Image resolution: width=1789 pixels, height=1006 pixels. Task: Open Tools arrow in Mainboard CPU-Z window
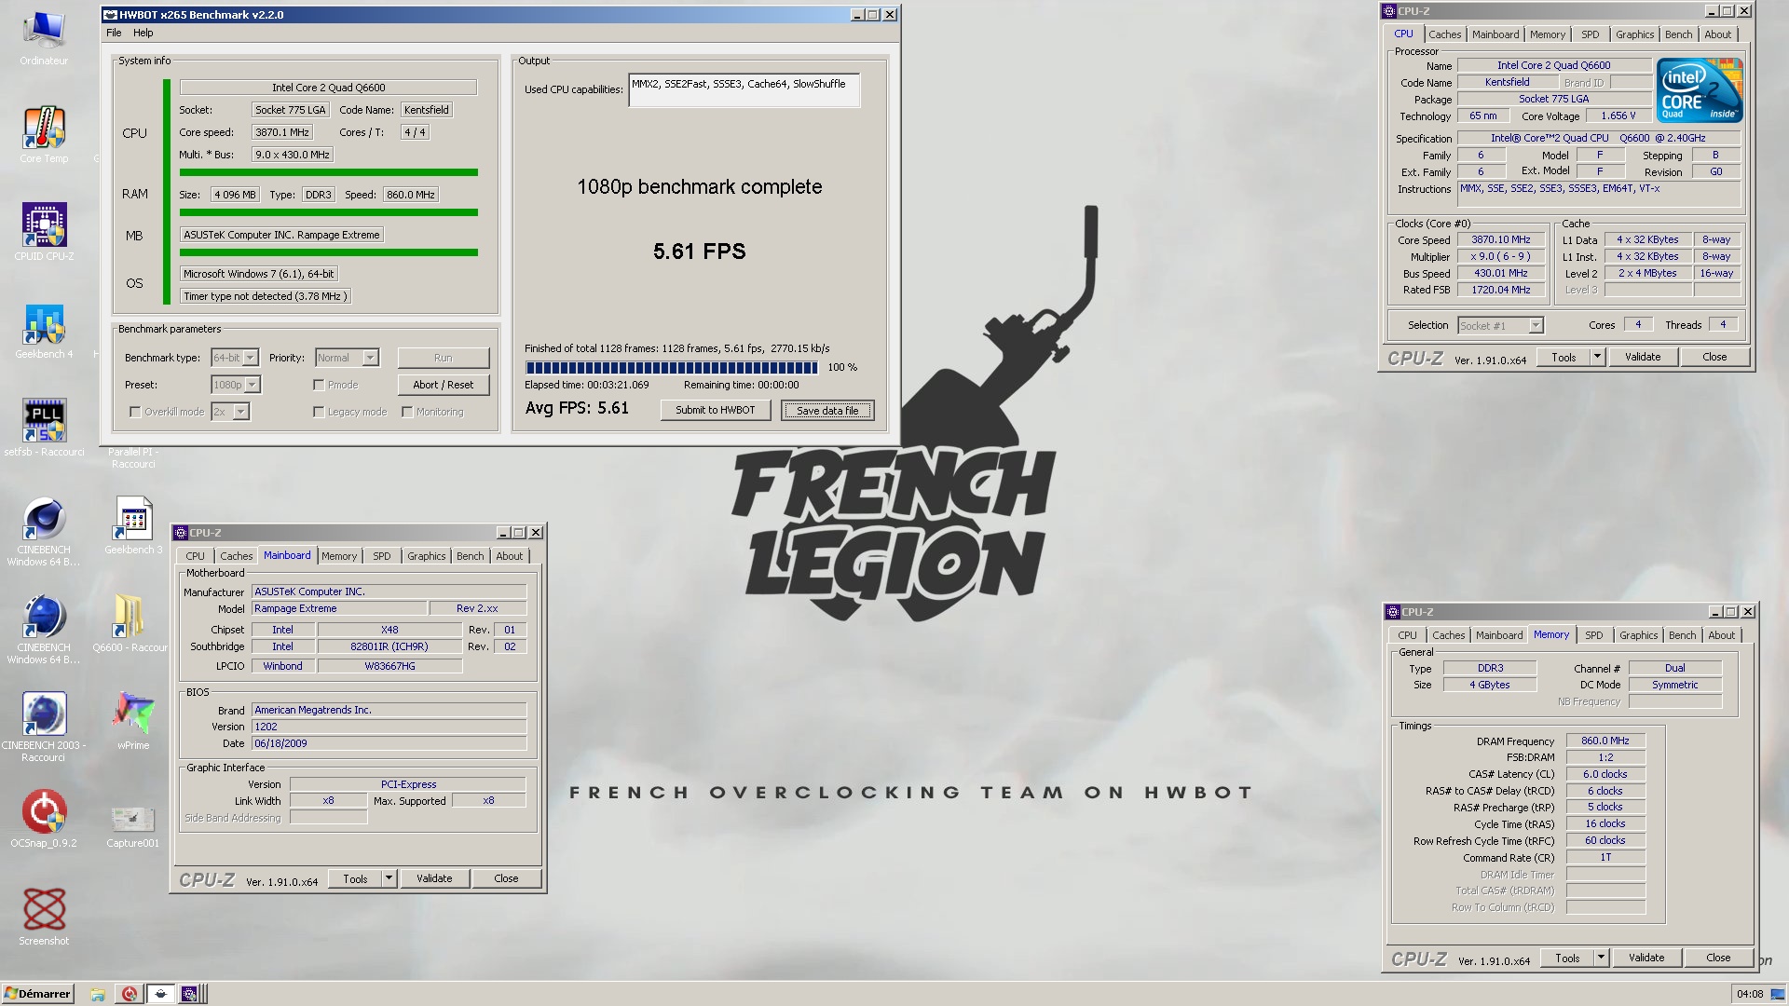tap(389, 878)
